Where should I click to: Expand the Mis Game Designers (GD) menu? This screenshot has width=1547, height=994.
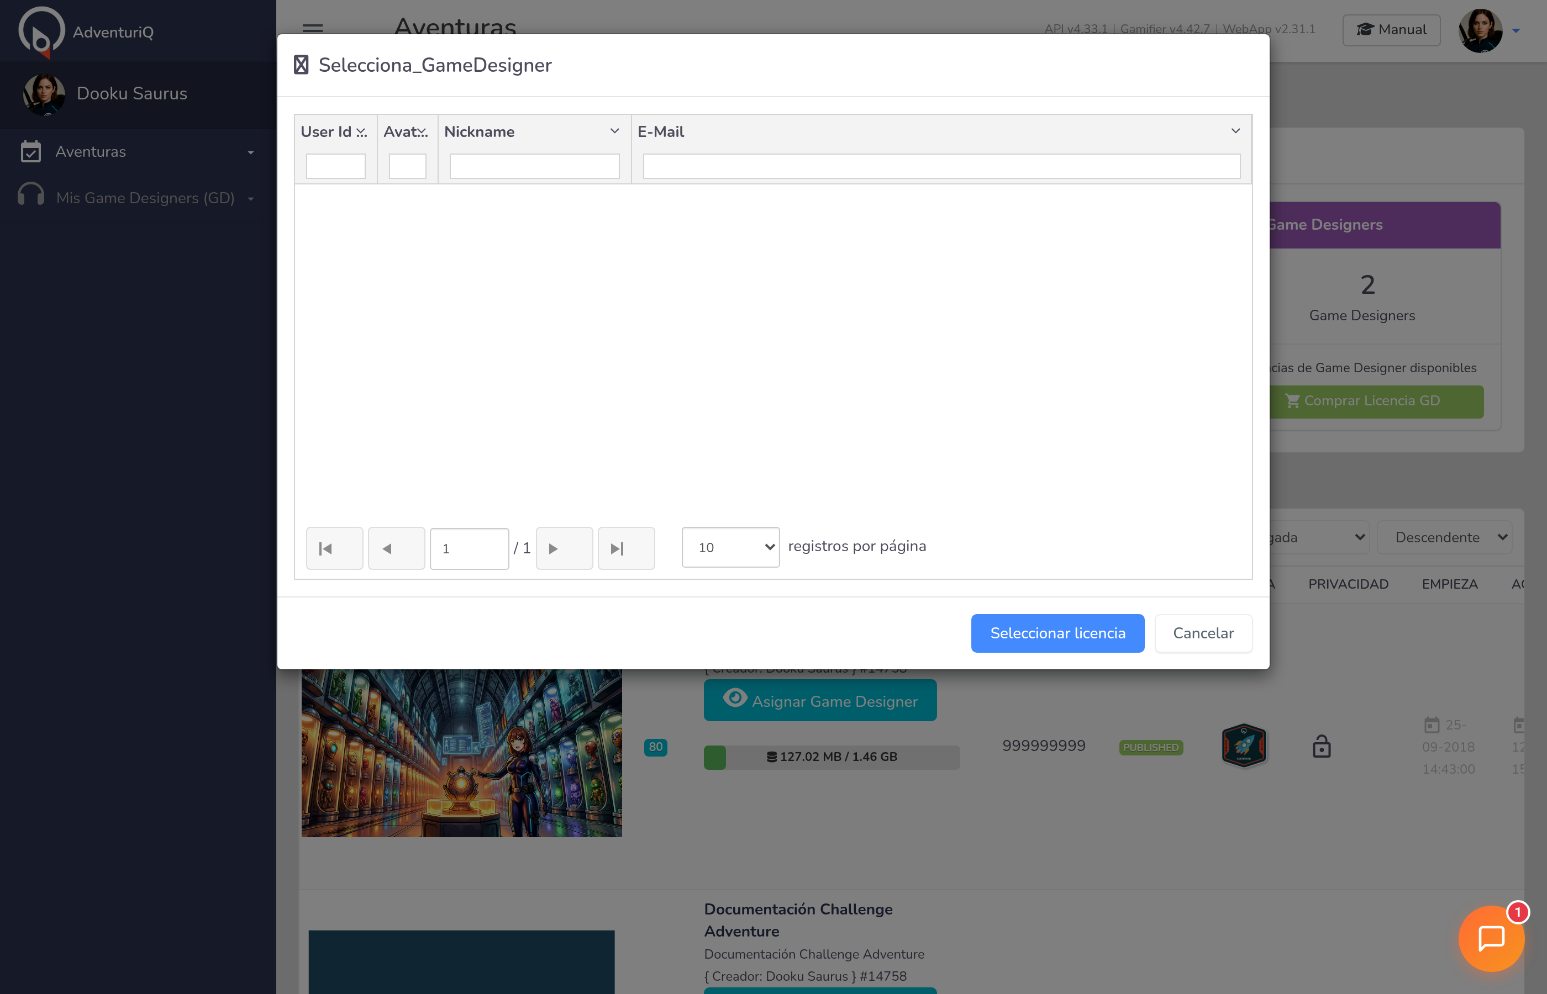coord(250,199)
